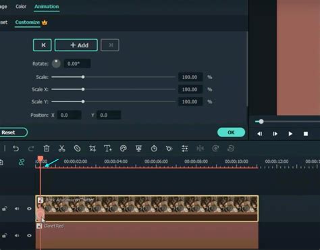The width and height of the screenshot is (320, 250).
Task: Edit the Scale percentage value field
Action: tap(190, 77)
